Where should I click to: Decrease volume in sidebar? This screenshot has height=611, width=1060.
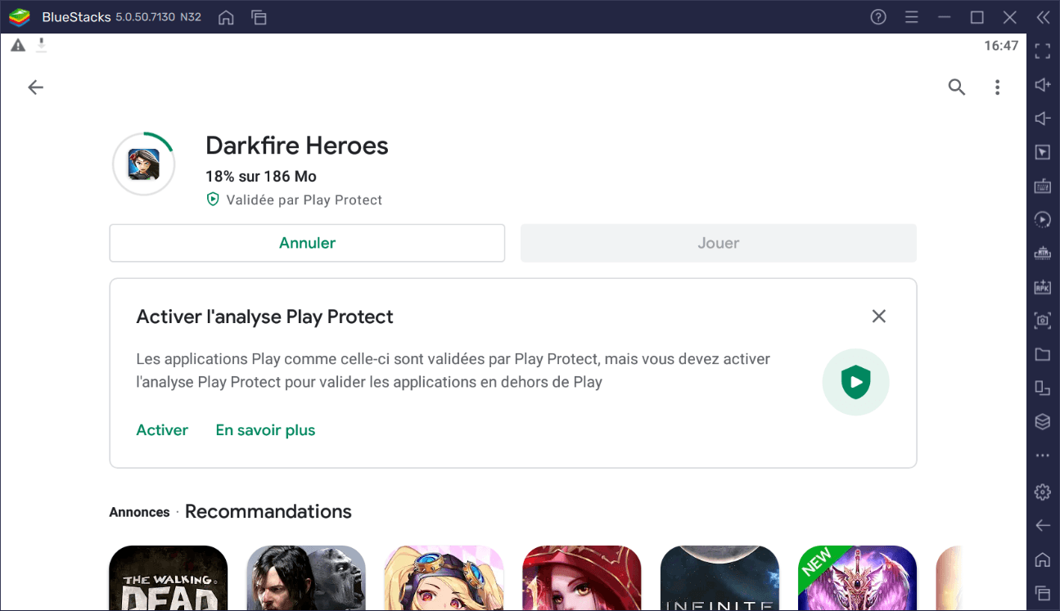click(x=1042, y=119)
